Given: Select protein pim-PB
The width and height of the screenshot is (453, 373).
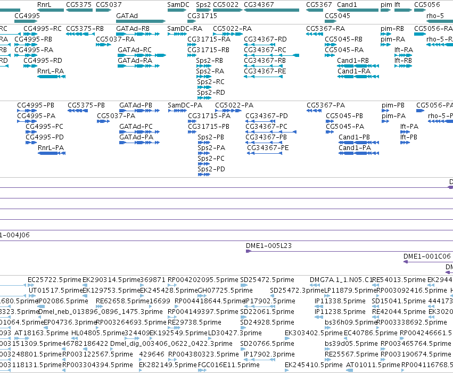Looking at the screenshot, I should pyautogui.click(x=393, y=105).
